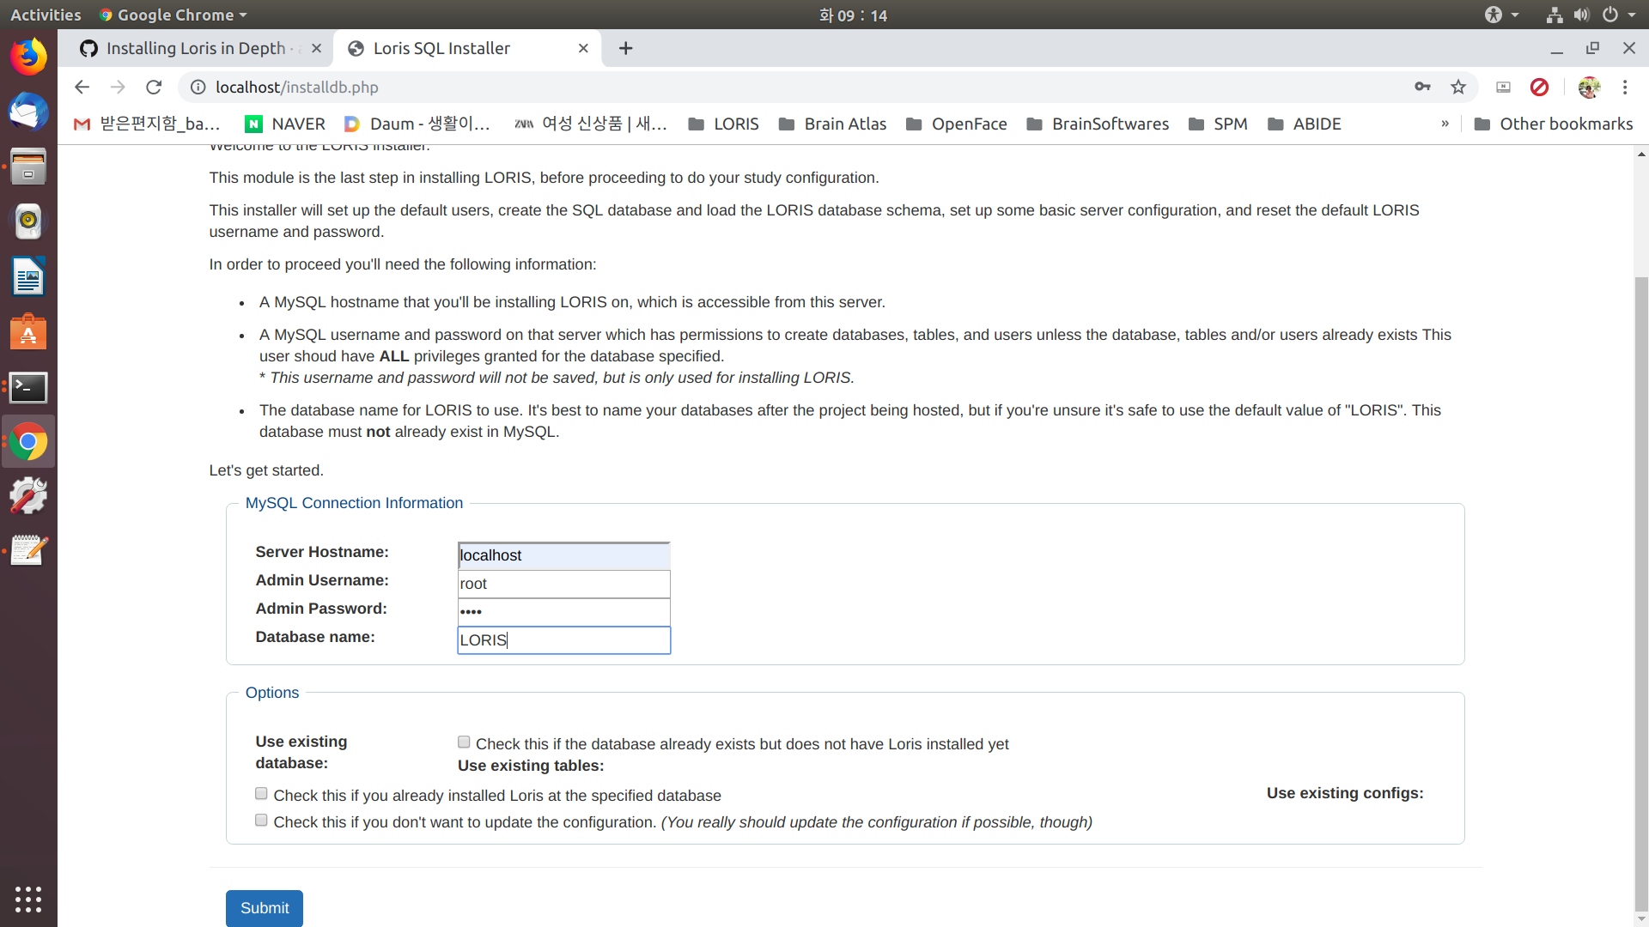Viewport: 1649px width, 927px height.
Task: View site information for localhost
Action: 198,87
